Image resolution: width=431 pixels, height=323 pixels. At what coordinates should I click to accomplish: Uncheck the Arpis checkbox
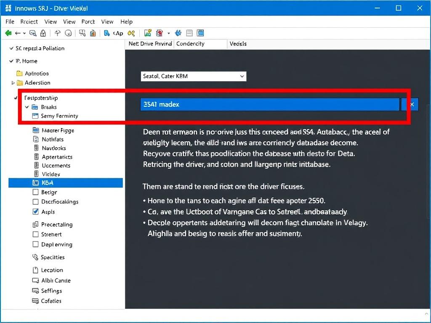pyautogui.click(x=35, y=212)
